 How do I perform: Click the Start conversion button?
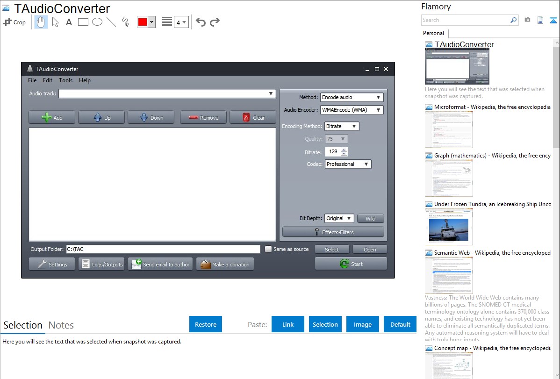351,264
